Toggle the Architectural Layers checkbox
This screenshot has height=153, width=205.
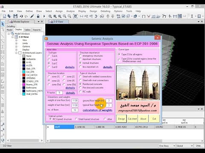20,53
